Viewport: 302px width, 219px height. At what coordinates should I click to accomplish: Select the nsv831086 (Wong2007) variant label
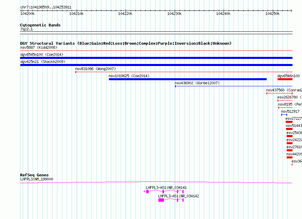pyautogui.click(x=95, y=69)
